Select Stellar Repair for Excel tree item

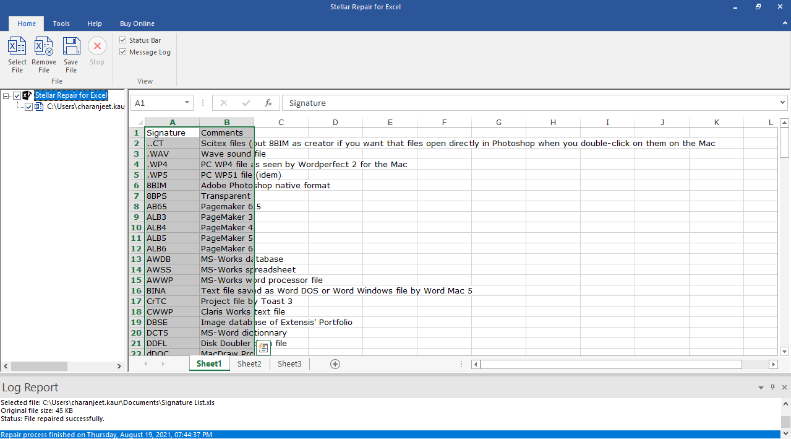71,95
